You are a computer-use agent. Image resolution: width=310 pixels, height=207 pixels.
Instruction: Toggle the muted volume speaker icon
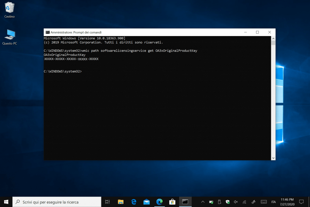click(x=236, y=202)
